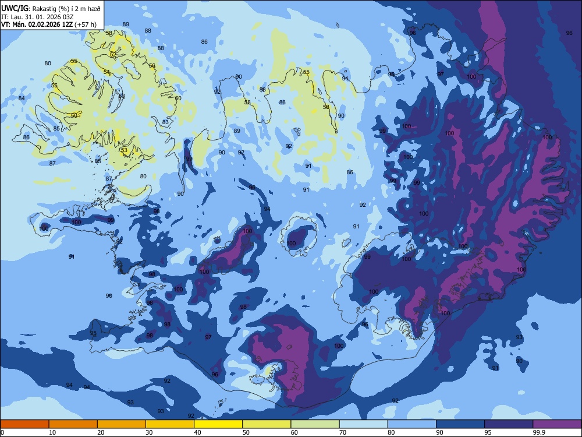Click the 20–30 legend color swatch
Viewport: 582px width, 437px height.
pyautogui.click(x=122, y=424)
